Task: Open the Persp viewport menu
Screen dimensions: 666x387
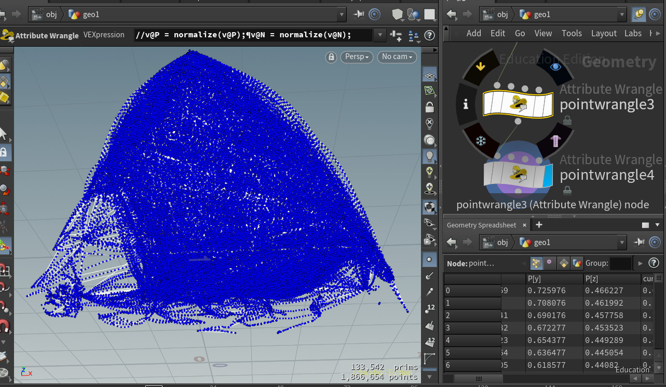Action: pos(357,56)
